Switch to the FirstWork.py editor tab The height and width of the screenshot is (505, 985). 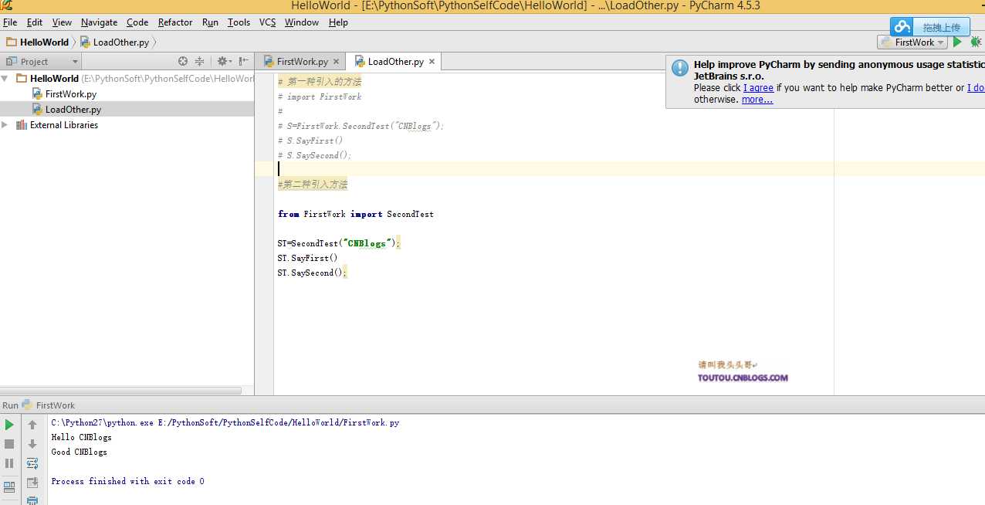pyautogui.click(x=302, y=62)
